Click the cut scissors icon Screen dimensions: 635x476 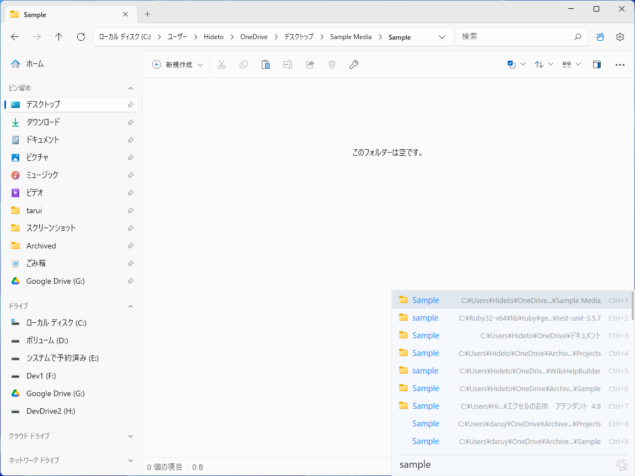222,65
